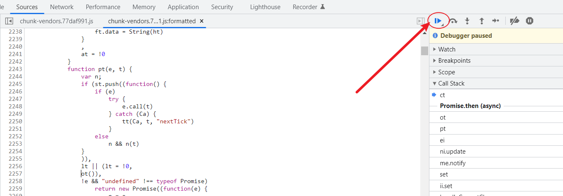
Task: Resume script execution with the play button
Action: 438,21
